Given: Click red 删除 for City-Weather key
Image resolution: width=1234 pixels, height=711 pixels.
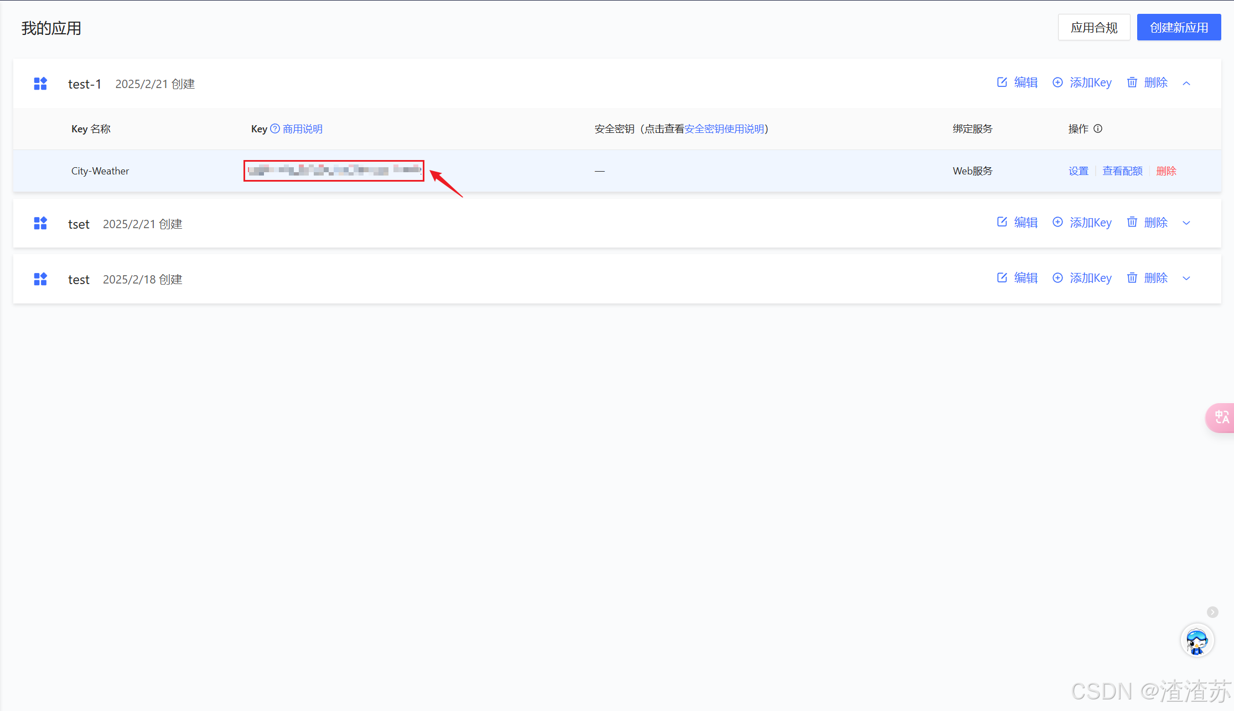Looking at the screenshot, I should (1166, 171).
